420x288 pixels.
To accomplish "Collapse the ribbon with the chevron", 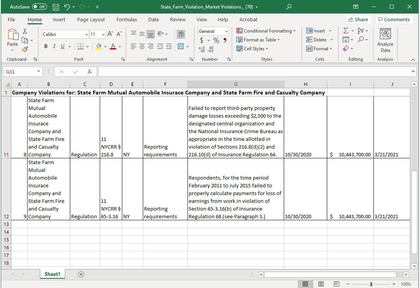I will point(413,60).
